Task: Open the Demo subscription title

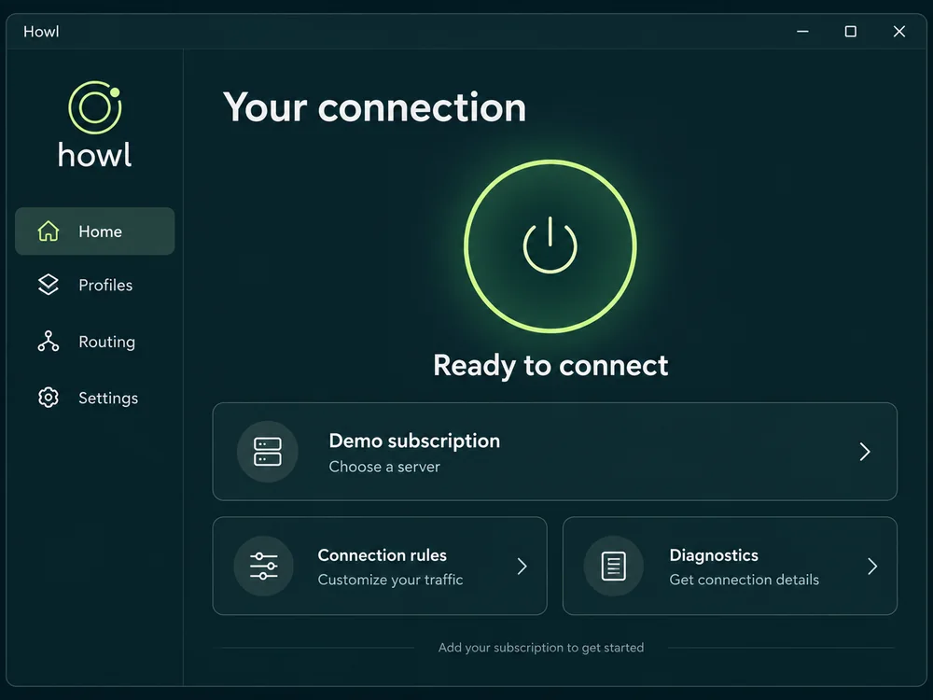Action: [414, 441]
